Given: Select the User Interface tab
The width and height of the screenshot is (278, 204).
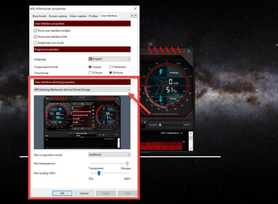Looking at the screenshot, I should [x=109, y=16].
